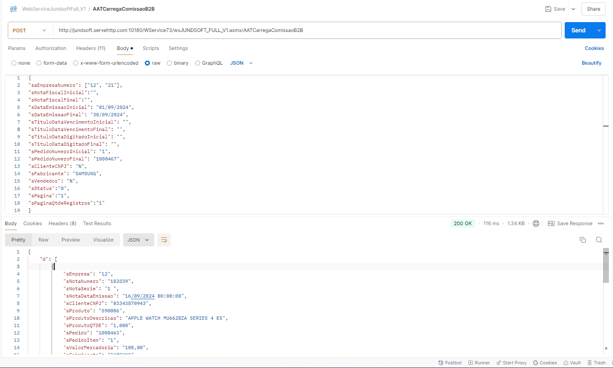Screen dimensions: 613x368
Task: Open Cookies in the status bar
Action: (x=545, y=363)
